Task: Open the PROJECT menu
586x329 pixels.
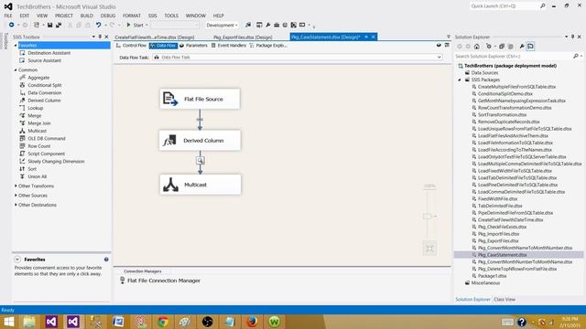Action: point(64,16)
